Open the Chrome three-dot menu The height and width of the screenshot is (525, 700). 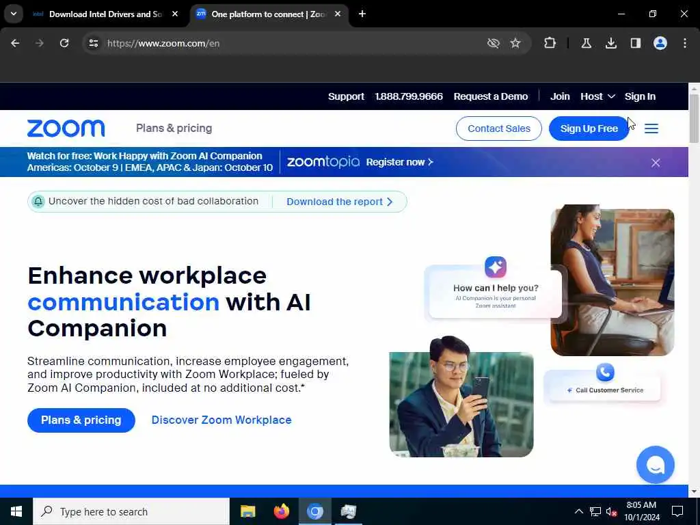click(x=684, y=43)
